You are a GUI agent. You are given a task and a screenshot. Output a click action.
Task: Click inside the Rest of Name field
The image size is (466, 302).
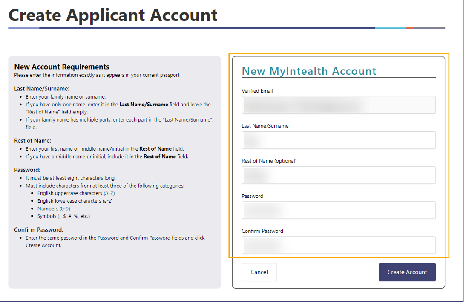tap(339, 175)
